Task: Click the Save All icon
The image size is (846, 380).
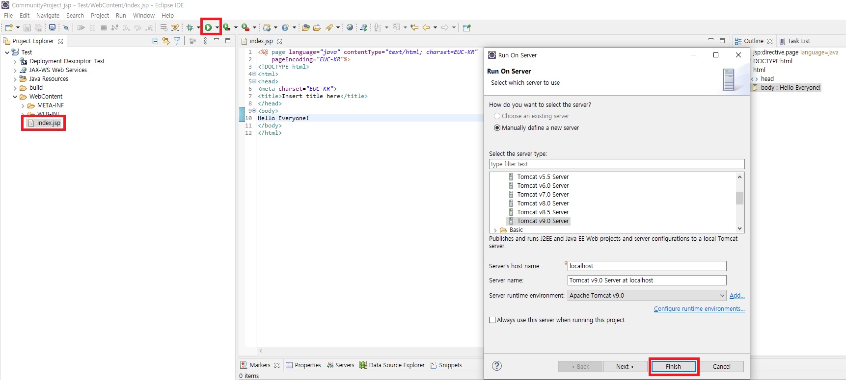Action: [x=38, y=27]
